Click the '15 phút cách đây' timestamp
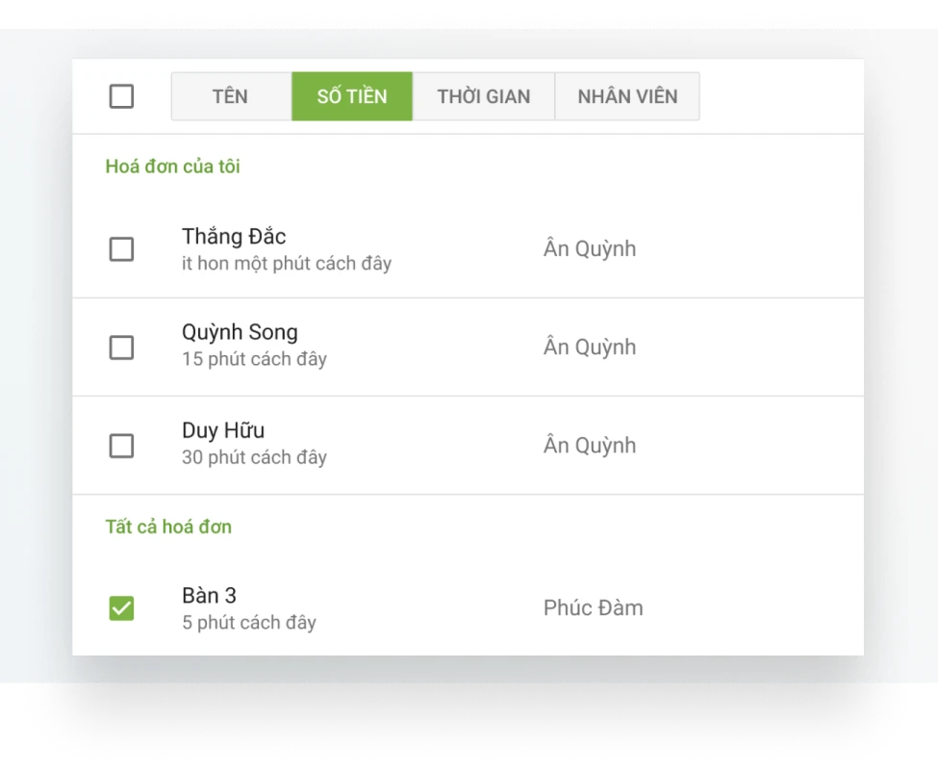 point(254,359)
